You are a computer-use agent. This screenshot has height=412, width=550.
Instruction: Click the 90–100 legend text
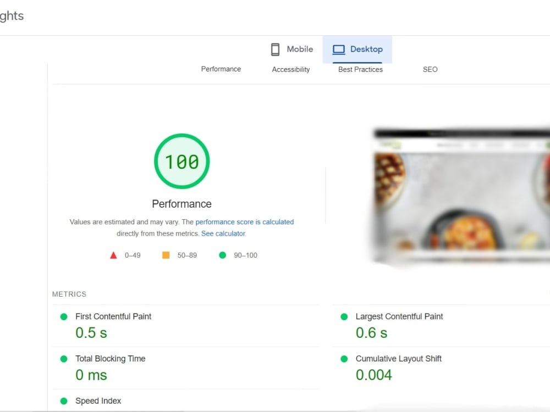coord(245,255)
